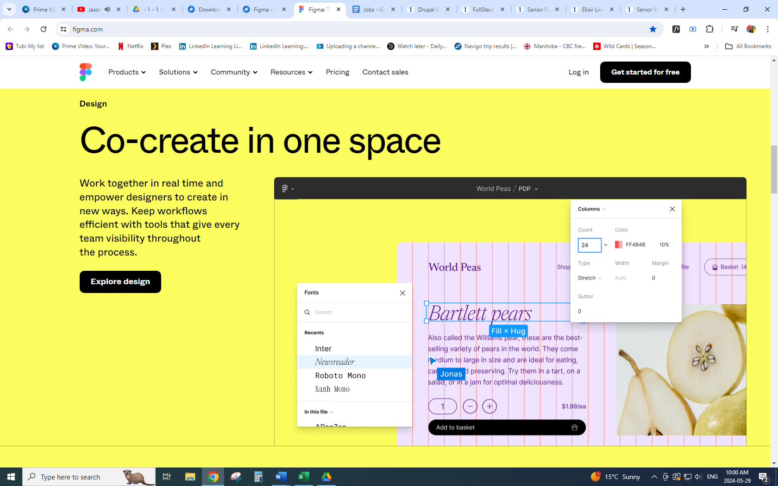Click the minus icon to decrease quantity

pos(470,406)
